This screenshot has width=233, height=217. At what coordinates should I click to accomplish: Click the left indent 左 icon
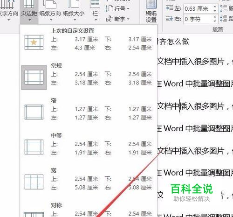[169, 8]
